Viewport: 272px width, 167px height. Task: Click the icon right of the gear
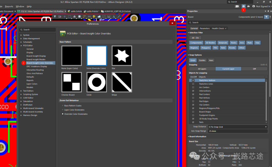point(248,6)
